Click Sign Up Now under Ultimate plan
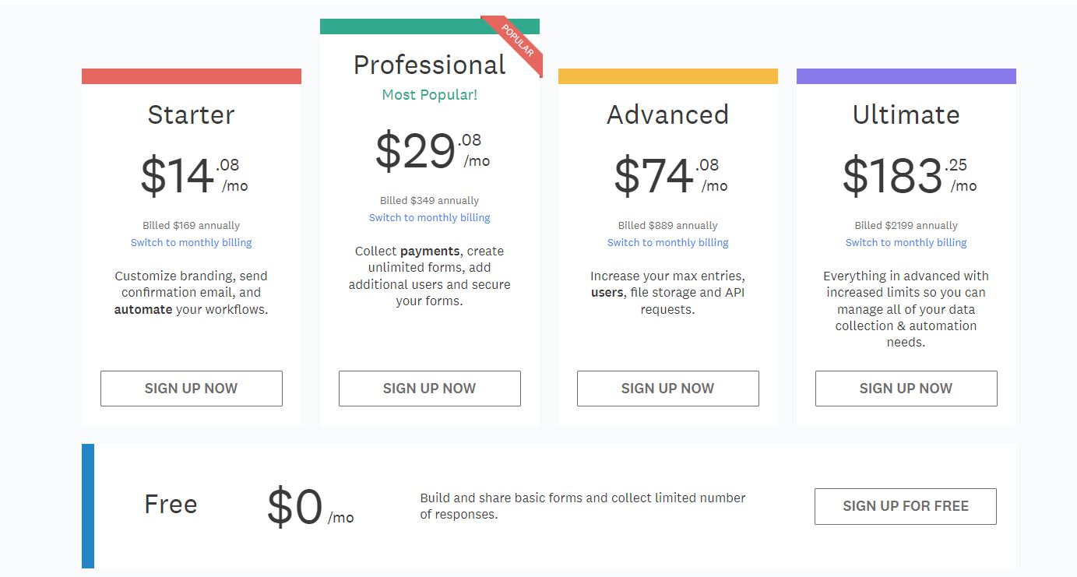The height and width of the screenshot is (577, 1077). point(906,389)
